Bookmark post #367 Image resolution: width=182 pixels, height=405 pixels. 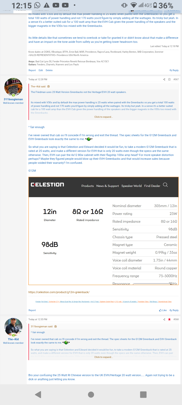[169, 79]
